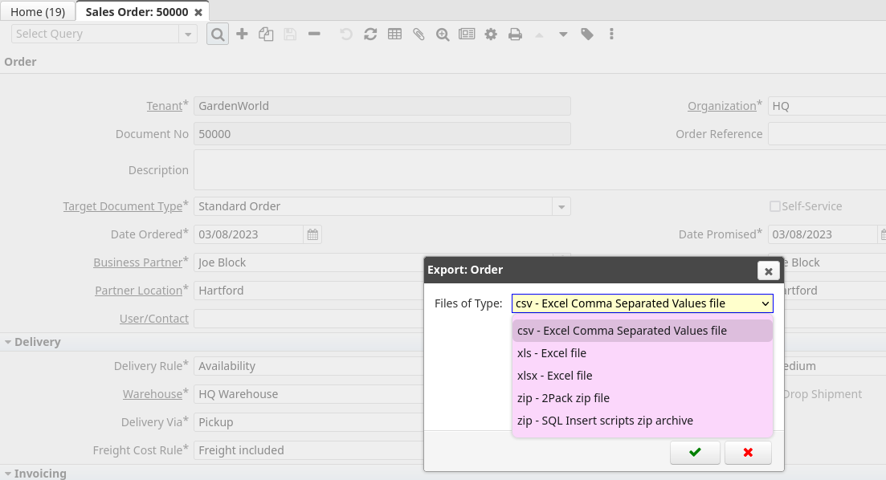Expand the Target Document Type dropdown

[561, 206]
